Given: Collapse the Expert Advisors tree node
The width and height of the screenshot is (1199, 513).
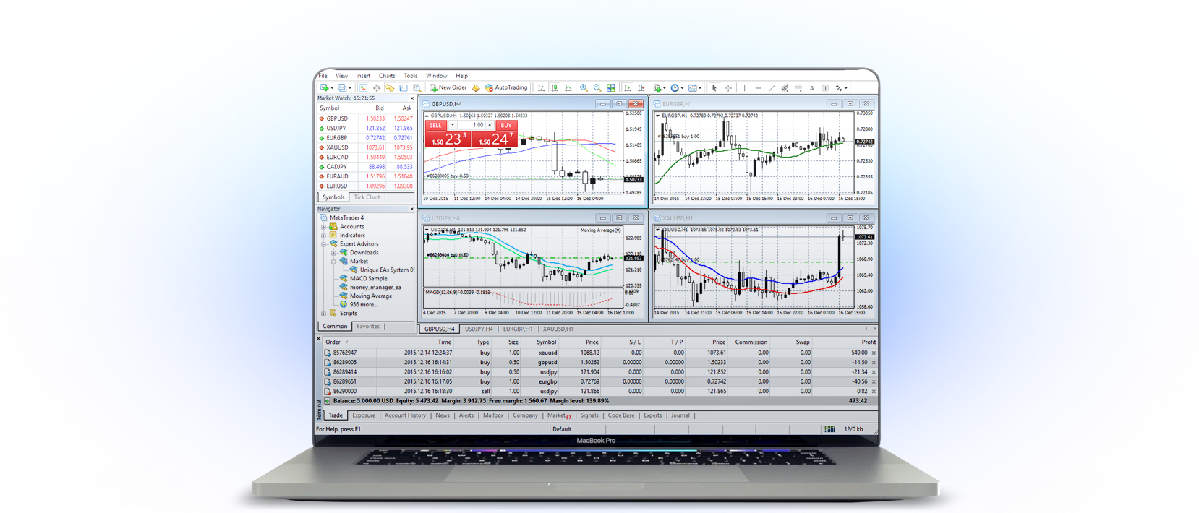Looking at the screenshot, I should 324,244.
